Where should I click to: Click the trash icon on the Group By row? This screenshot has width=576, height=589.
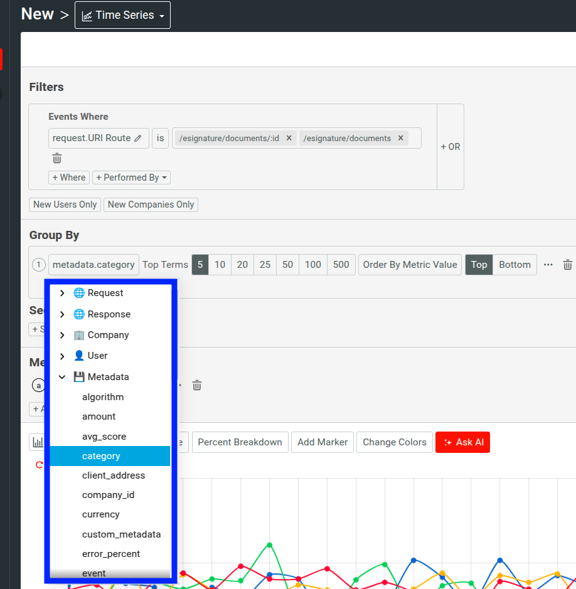click(x=568, y=264)
